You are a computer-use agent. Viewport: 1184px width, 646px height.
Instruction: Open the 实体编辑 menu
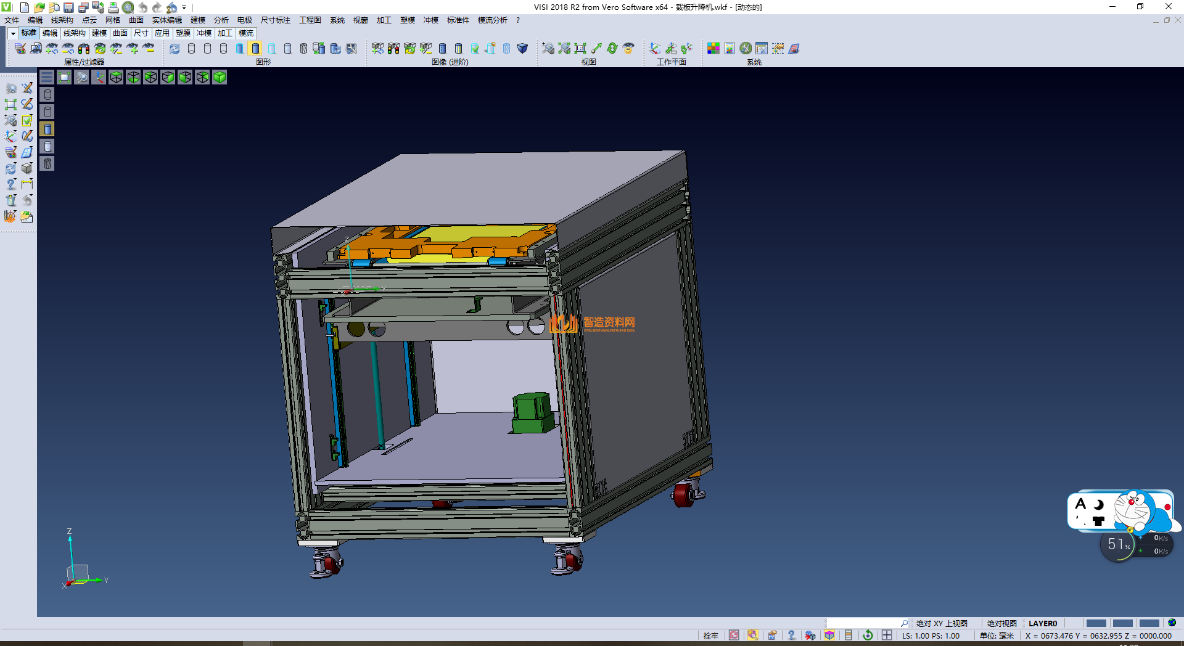[x=166, y=20]
